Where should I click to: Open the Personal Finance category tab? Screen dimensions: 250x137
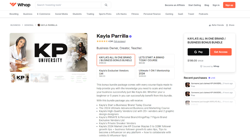click(x=152, y=14)
